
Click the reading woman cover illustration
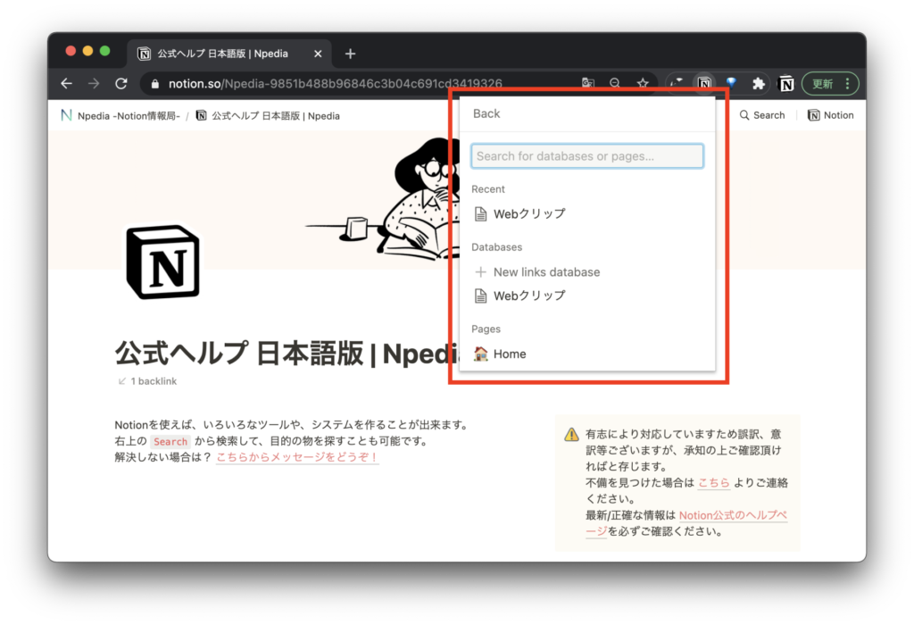click(382, 198)
